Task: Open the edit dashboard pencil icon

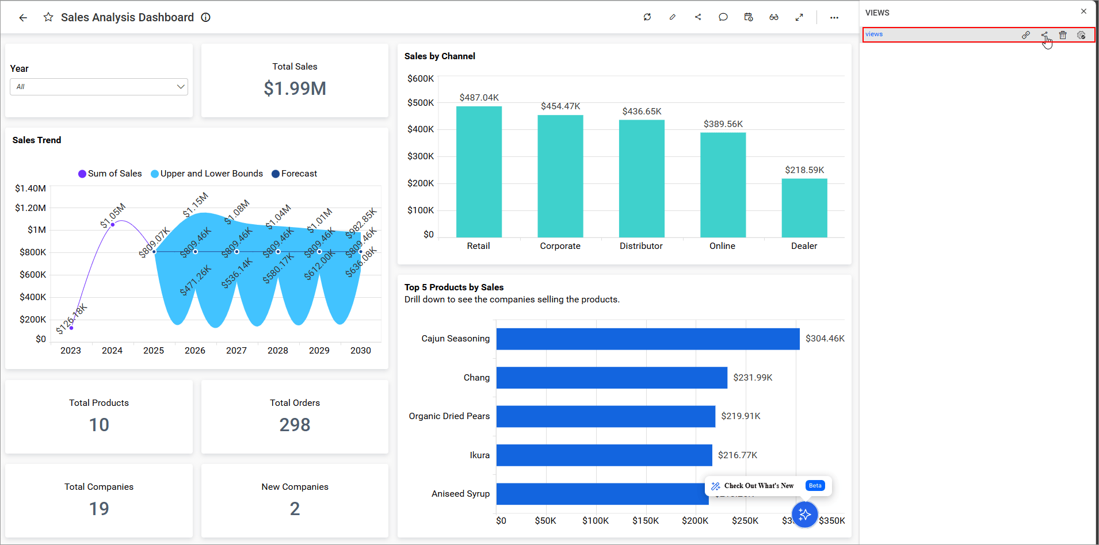Action: point(673,17)
